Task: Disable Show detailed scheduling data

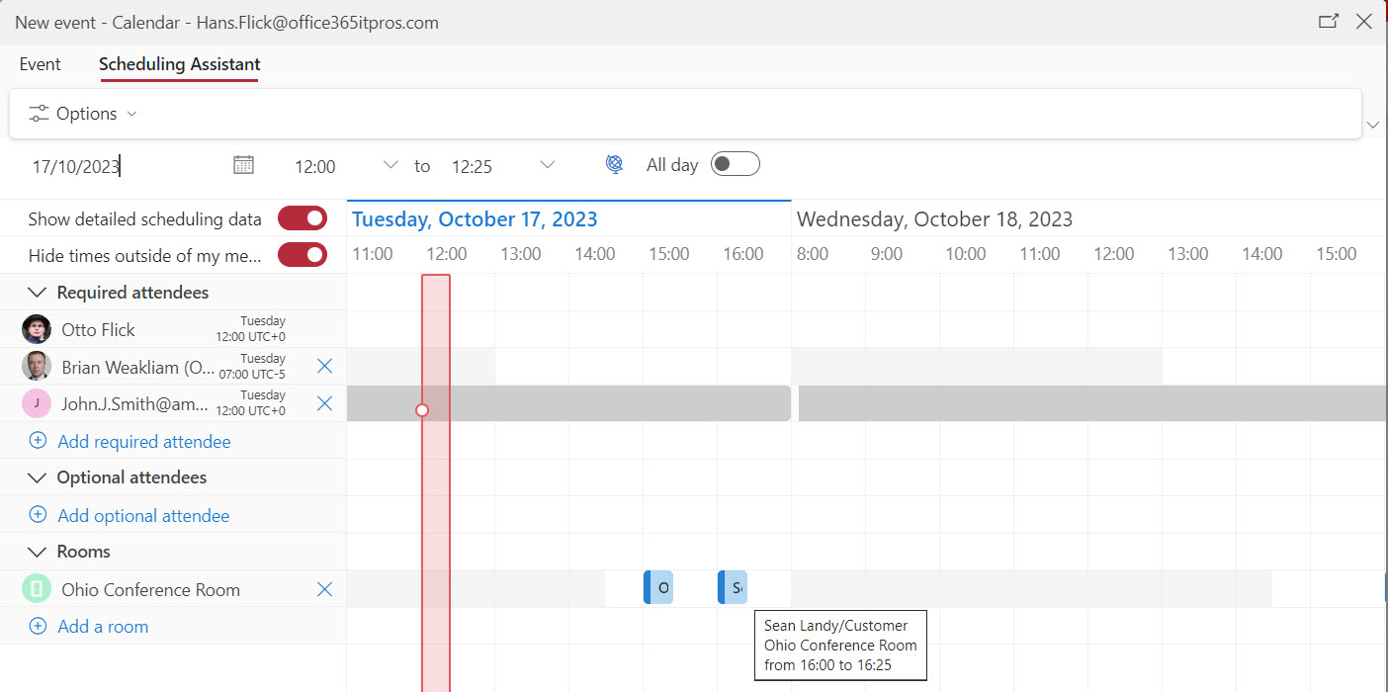Action: point(303,217)
